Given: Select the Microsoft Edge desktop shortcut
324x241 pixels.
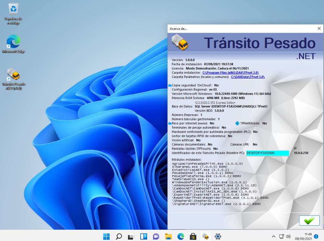Looking at the screenshot, I should tap(13, 44).
